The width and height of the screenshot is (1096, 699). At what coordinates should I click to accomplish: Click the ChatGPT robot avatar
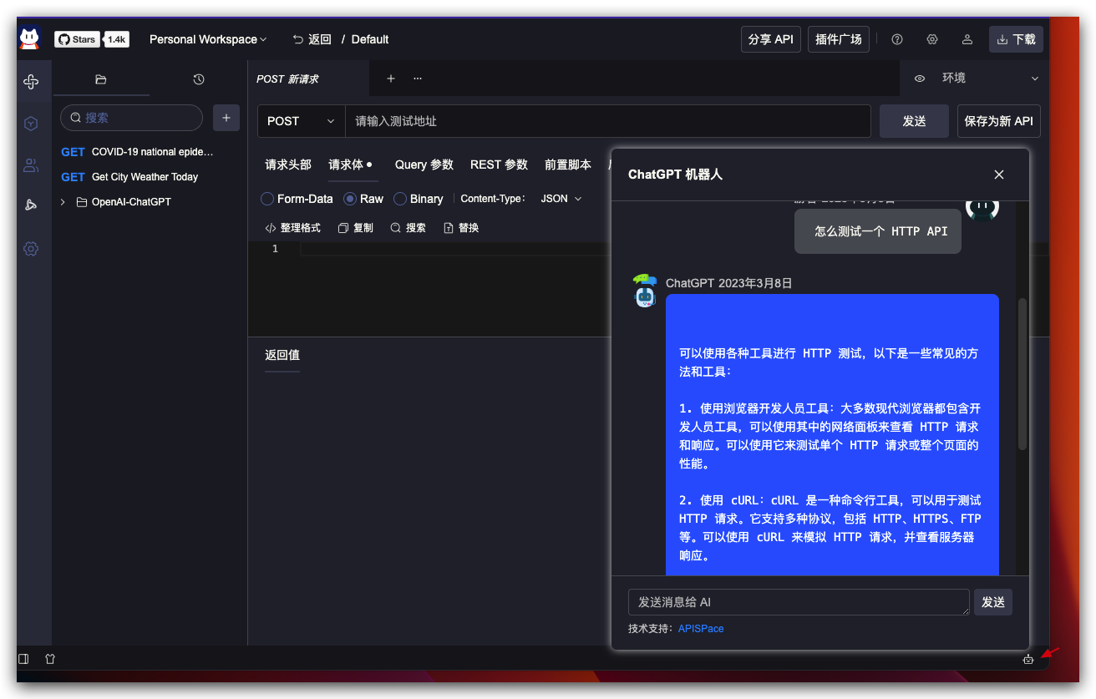[645, 291]
